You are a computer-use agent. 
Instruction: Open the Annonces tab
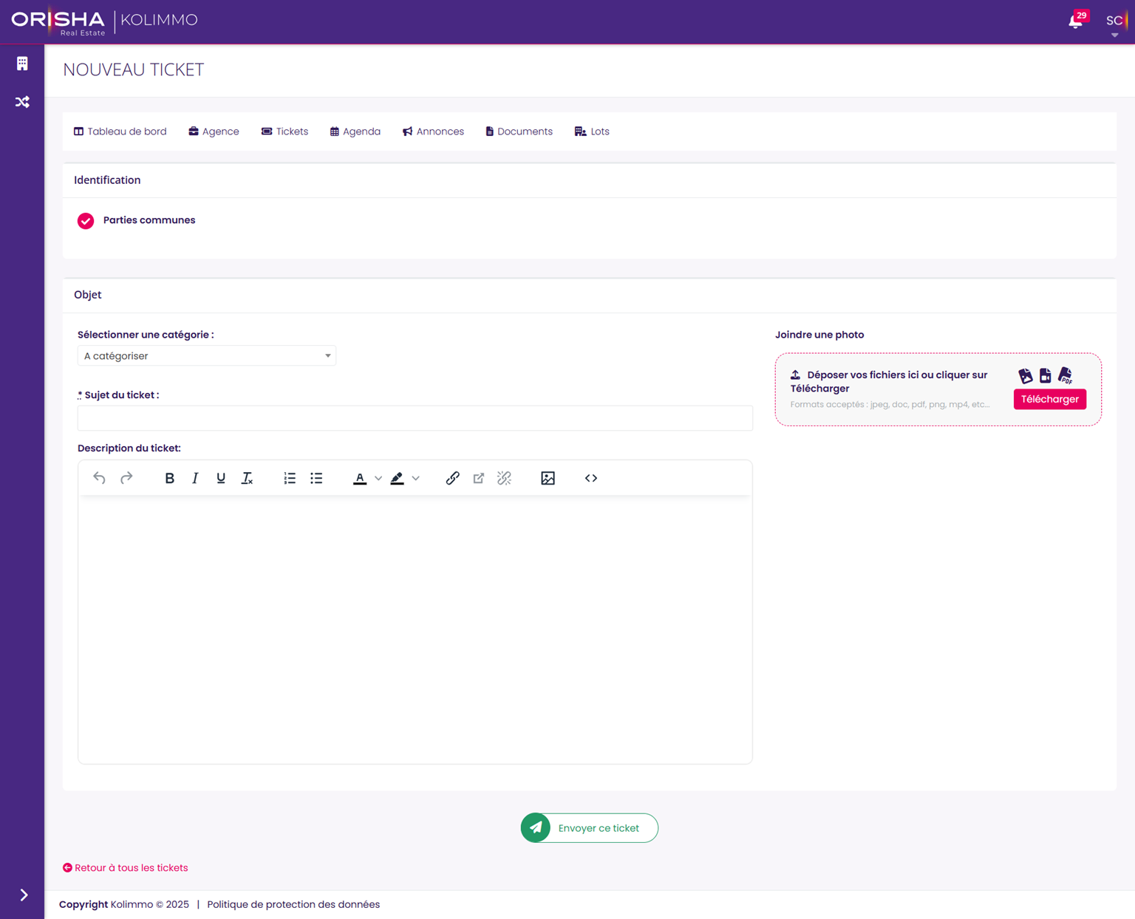tap(434, 131)
